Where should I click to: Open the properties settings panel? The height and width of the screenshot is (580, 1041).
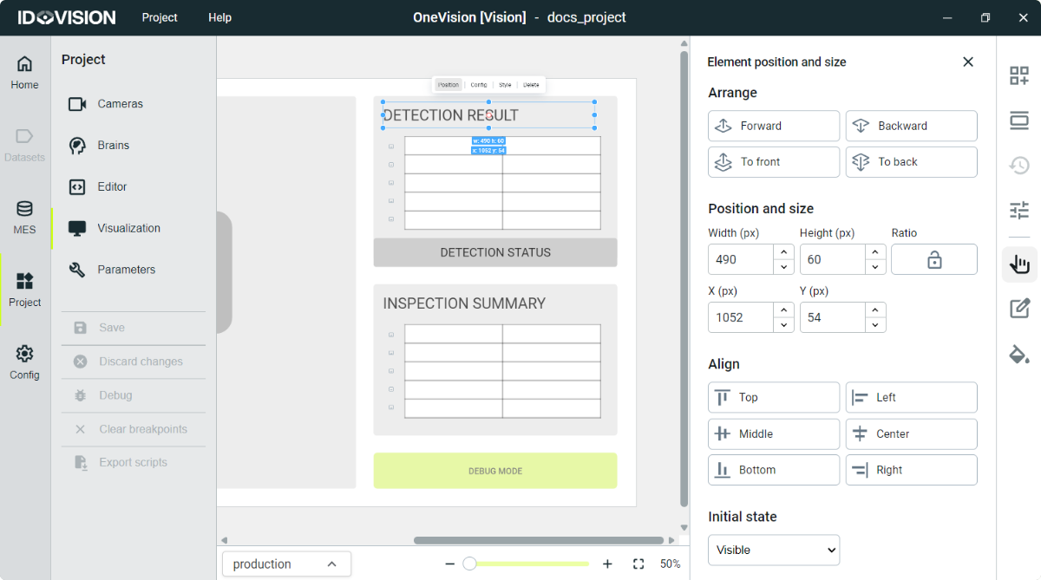pos(1019,211)
